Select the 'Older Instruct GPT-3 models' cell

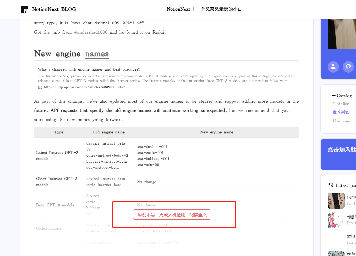[59, 182]
